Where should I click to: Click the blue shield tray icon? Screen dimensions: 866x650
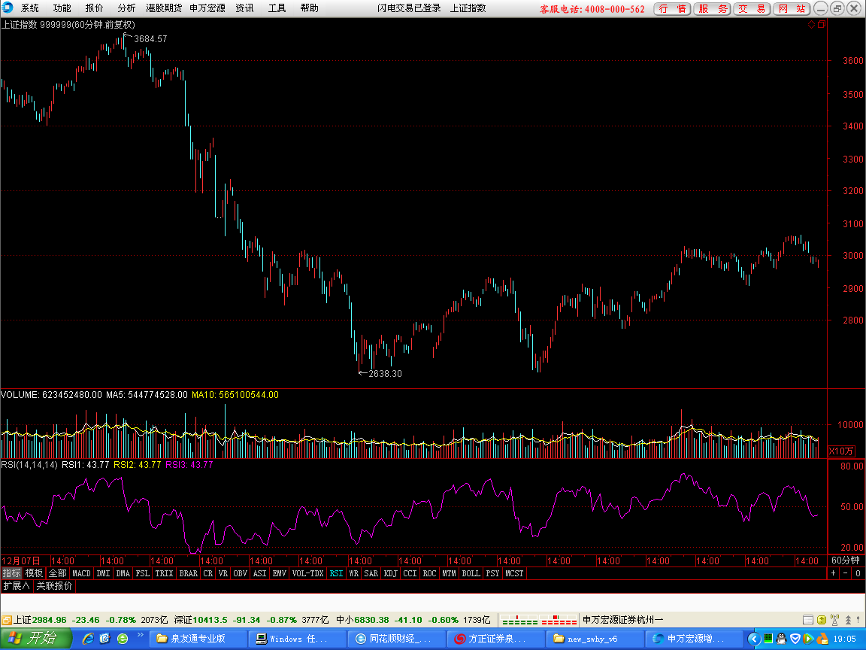pyautogui.click(x=795, y=639)
